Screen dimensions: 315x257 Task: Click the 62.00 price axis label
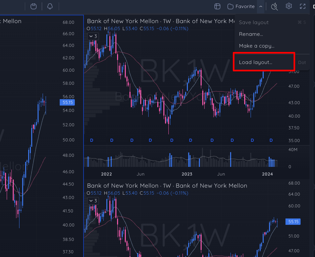(68, 58)
